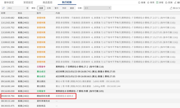Click the sort order icon beside search

click(x=3, y=8)
